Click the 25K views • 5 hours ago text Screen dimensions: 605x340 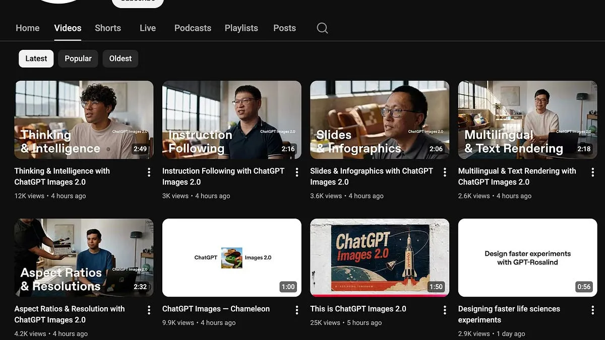coord(346,322)
